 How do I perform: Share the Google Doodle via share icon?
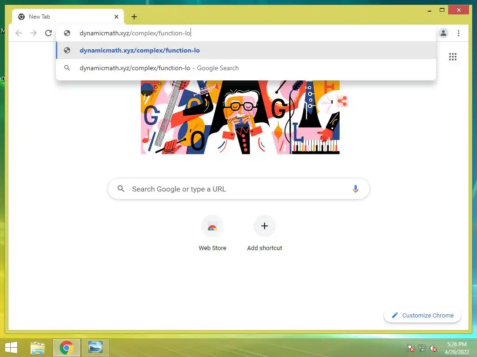click(x=342, y=101)
